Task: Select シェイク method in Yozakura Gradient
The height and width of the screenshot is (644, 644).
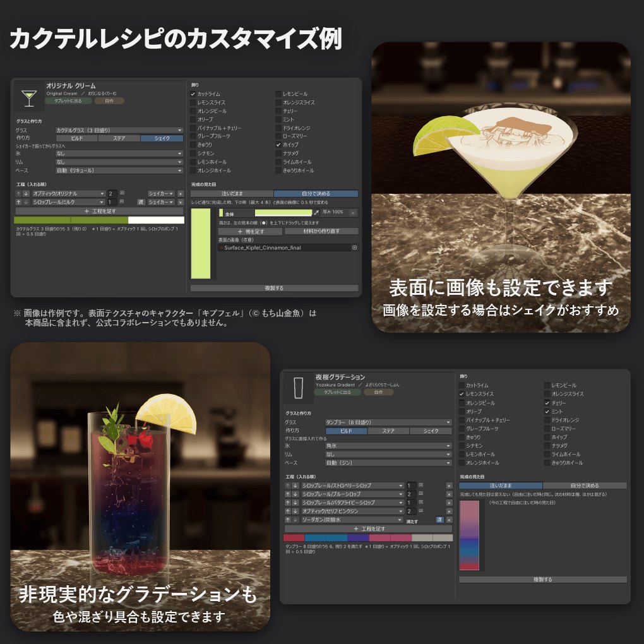Action: (x=431, y=431)
